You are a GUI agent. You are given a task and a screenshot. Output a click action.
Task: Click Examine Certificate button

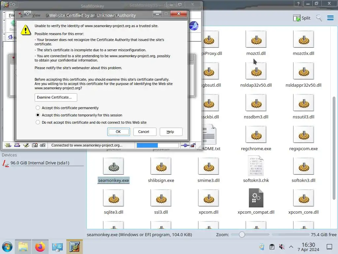[x=56, y=98]
